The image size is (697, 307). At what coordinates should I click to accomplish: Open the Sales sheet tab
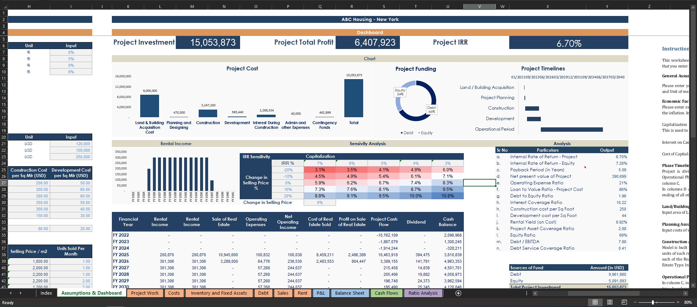coord(283,293)
